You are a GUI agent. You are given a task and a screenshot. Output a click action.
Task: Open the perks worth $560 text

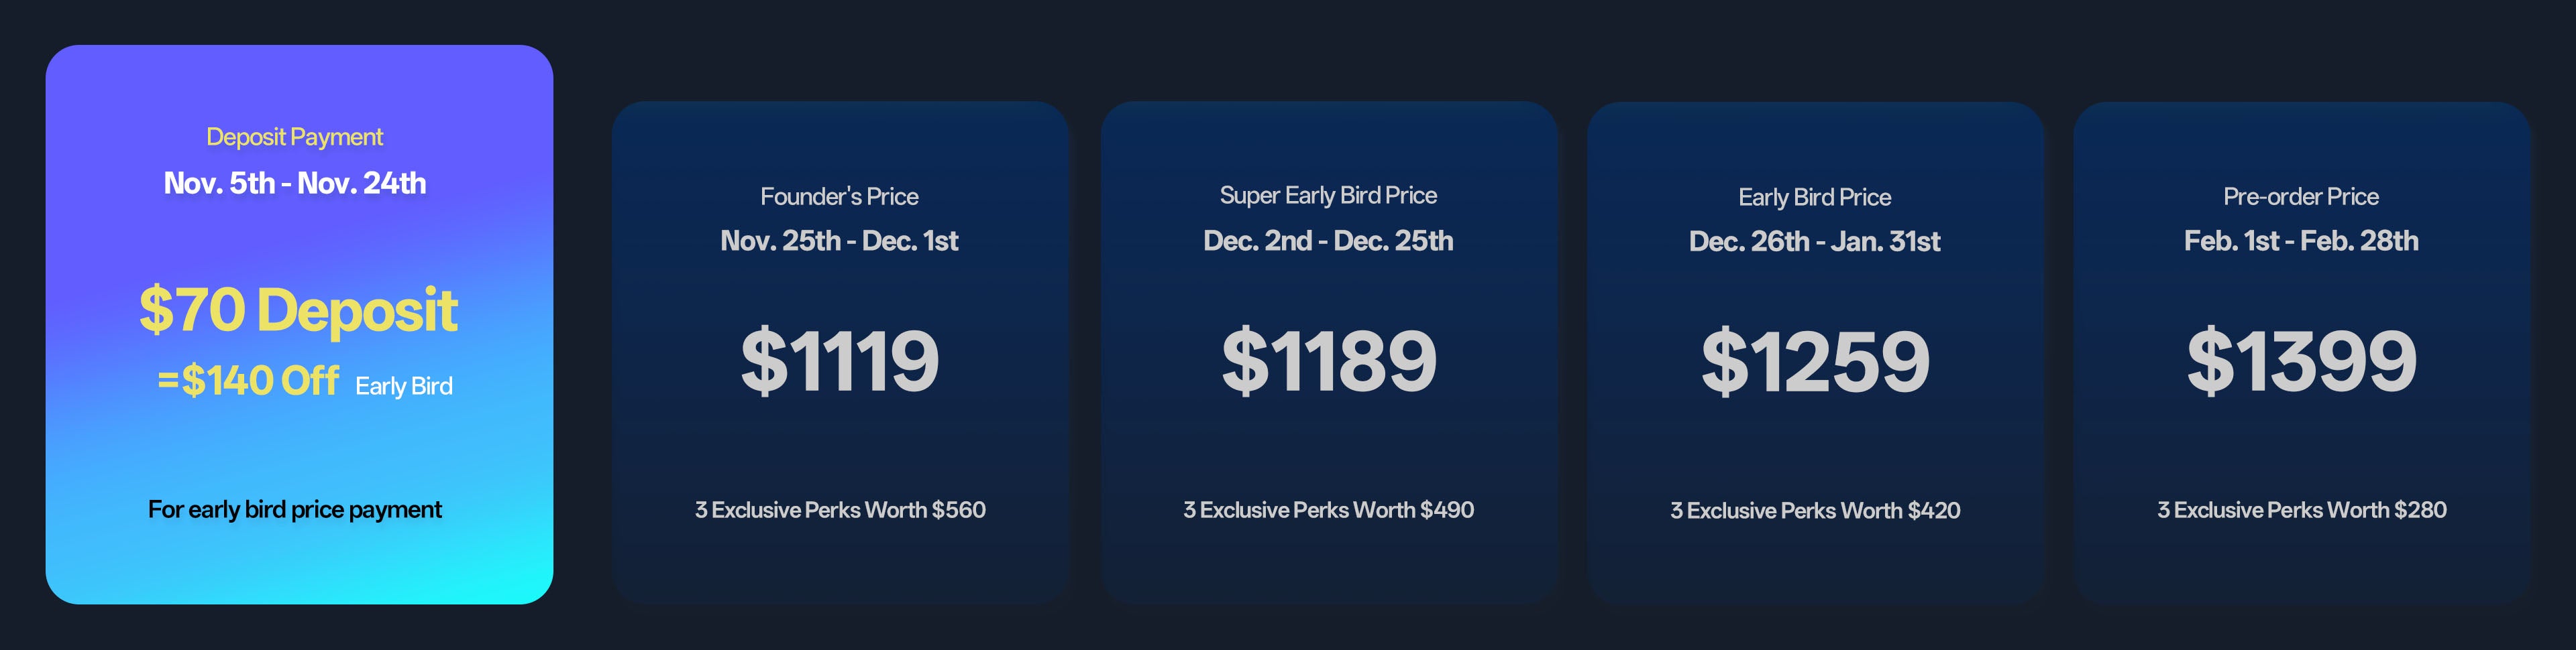point(840,510)
